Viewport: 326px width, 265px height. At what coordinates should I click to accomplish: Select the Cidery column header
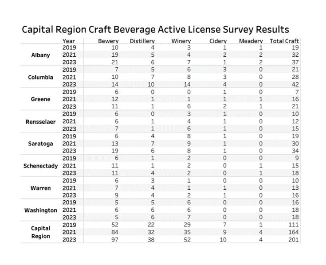tap(218, 42)
